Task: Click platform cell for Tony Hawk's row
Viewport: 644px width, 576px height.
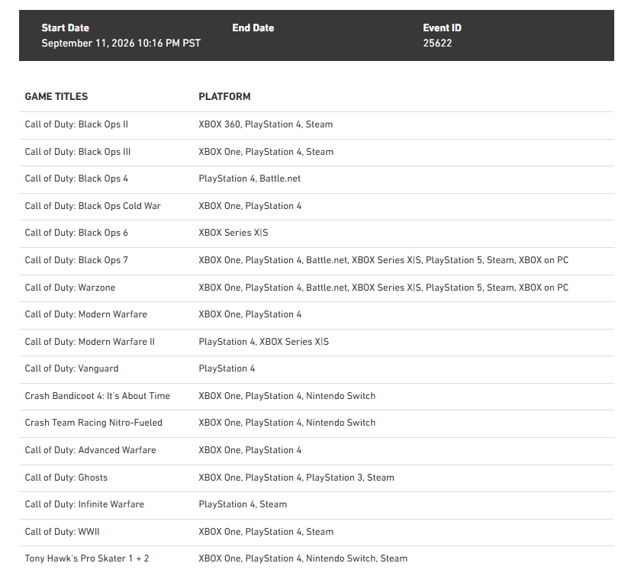Action: point(303,558)
